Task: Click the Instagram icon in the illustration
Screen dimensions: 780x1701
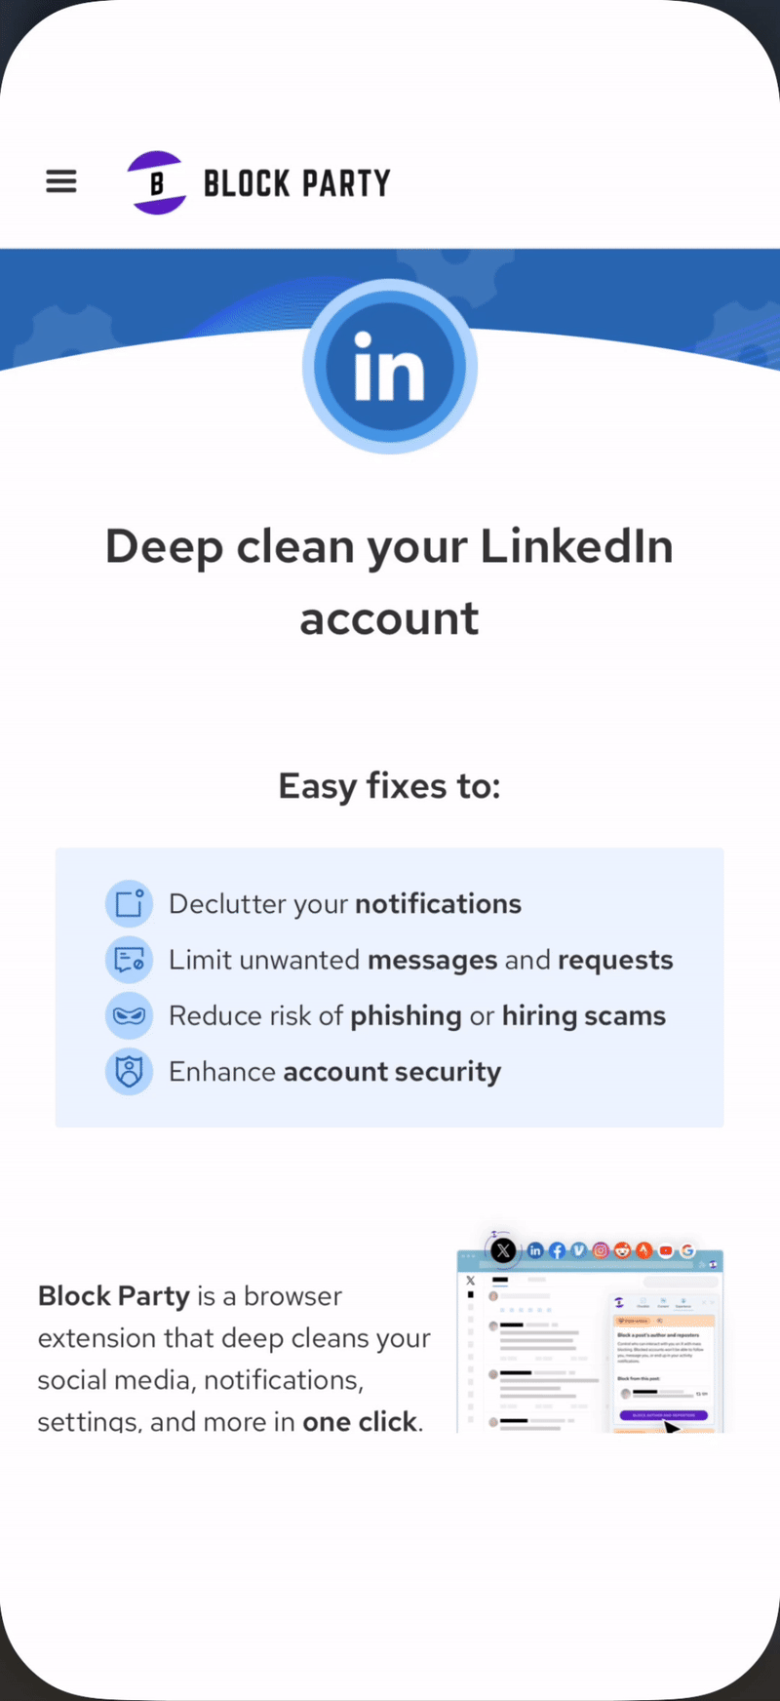Action: (601, 1250)
